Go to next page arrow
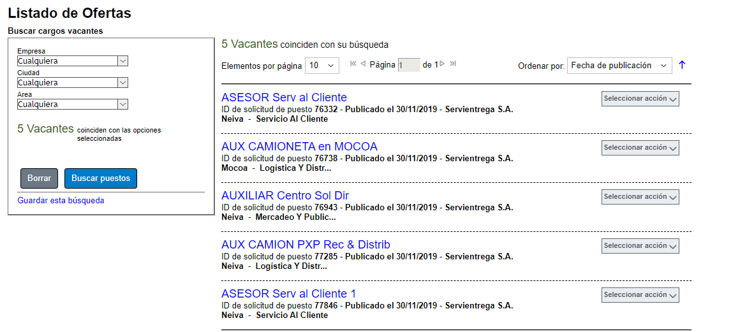The width and height of the screenshot is (747, 332). click(442, 64)
